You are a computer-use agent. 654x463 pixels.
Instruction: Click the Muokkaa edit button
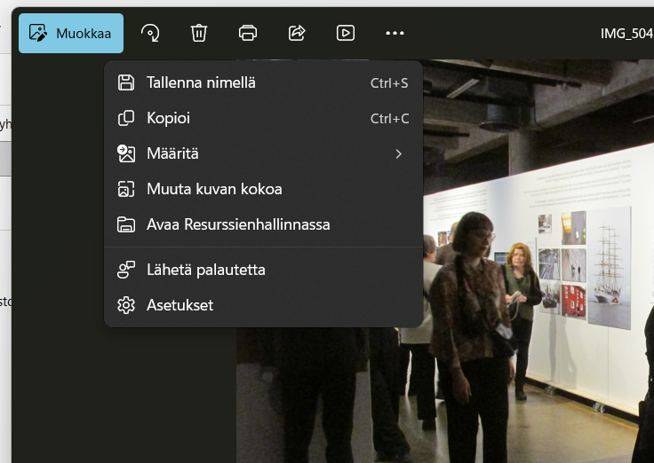71,33
